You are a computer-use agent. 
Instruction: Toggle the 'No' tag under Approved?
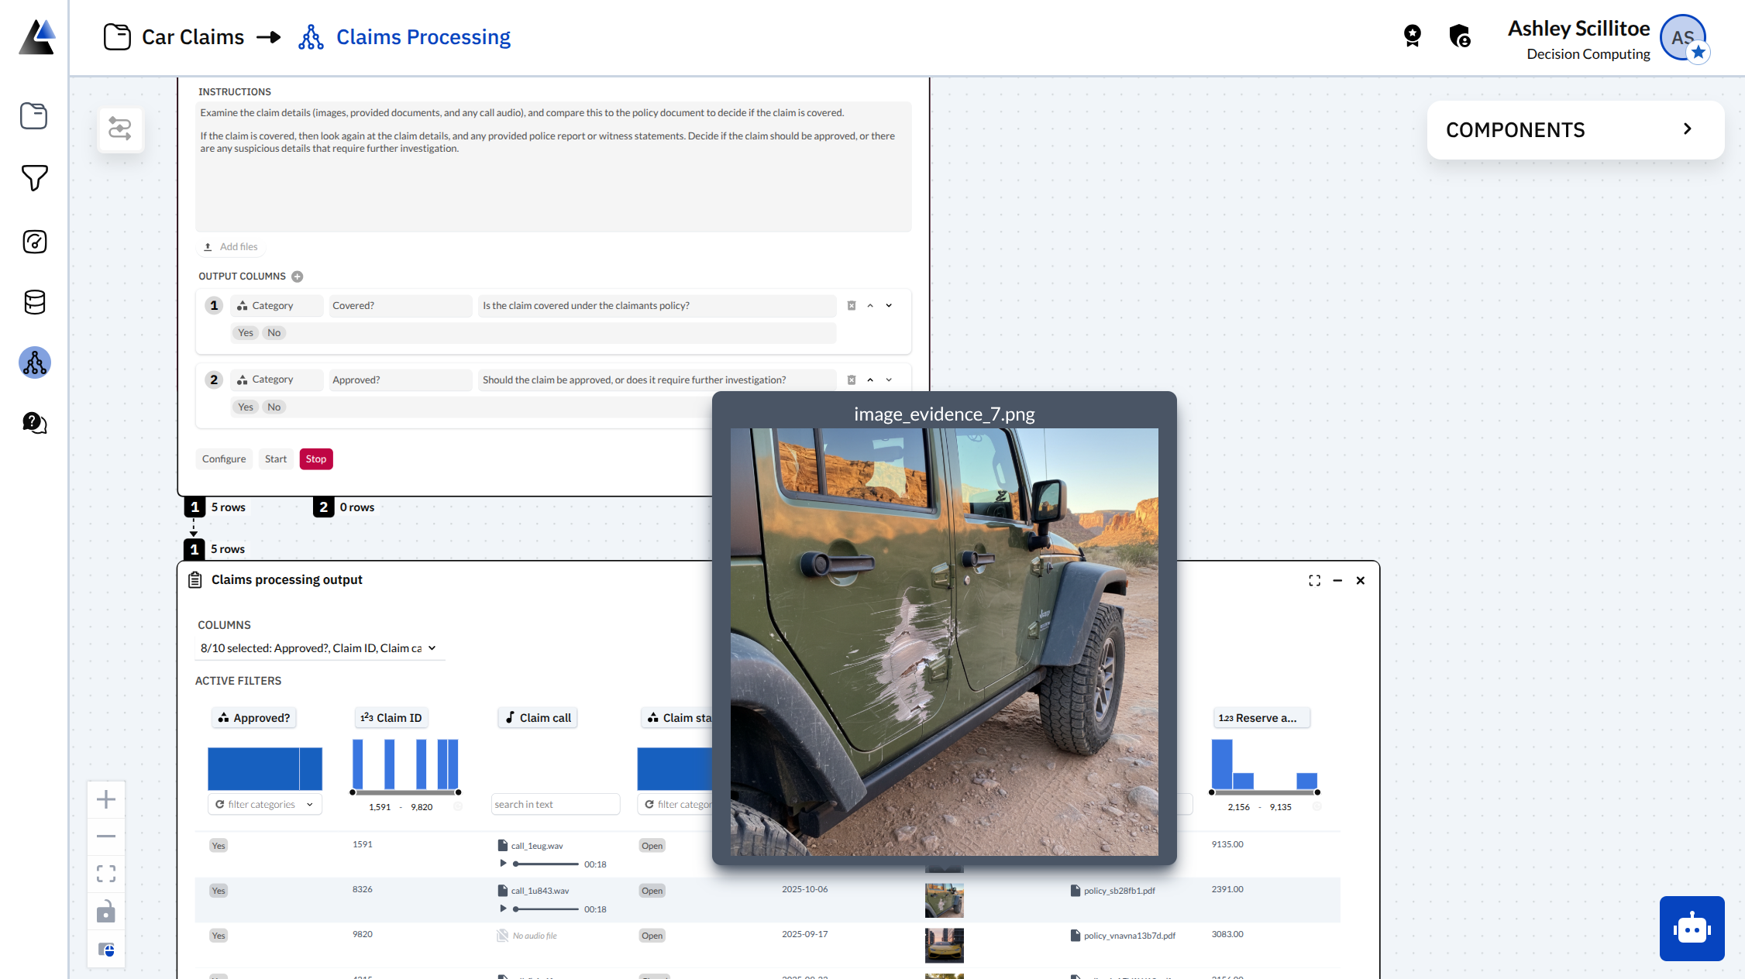point(274,407)
